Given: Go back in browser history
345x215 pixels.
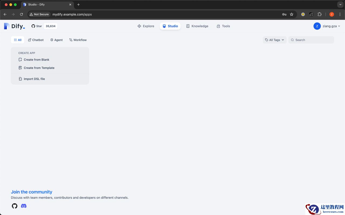Looking at the screenshot, I should [x=5, y=14].
